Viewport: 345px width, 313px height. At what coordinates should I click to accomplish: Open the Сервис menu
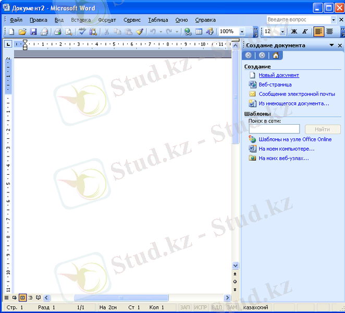132,20
